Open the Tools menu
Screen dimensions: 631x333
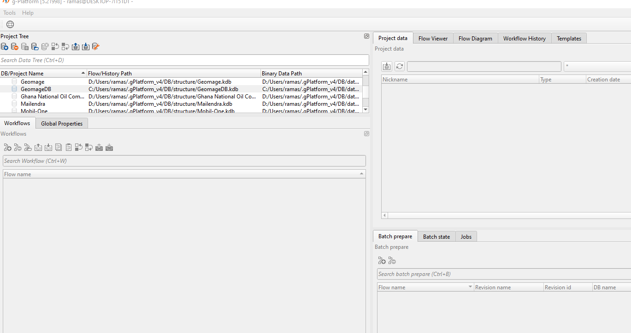pos(10,13)
